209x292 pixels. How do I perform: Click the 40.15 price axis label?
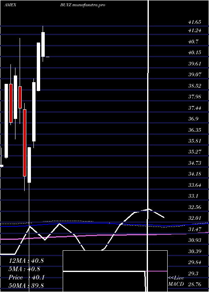click(x=195, y=52)
